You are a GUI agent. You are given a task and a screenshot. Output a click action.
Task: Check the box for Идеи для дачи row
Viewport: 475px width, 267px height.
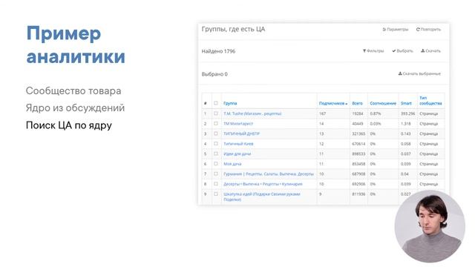pyautogui.click(x=216, y=154)
